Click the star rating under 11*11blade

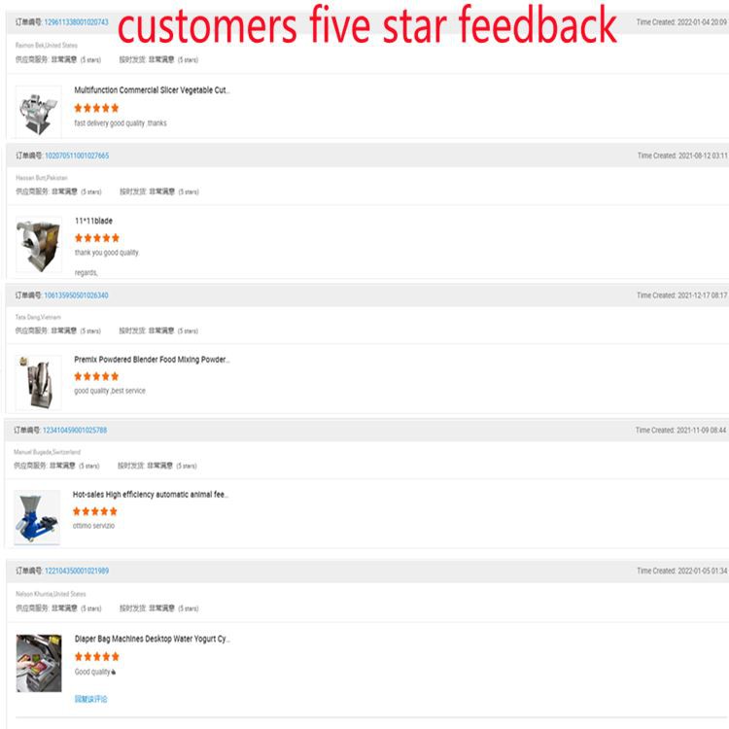click(97, 238)
